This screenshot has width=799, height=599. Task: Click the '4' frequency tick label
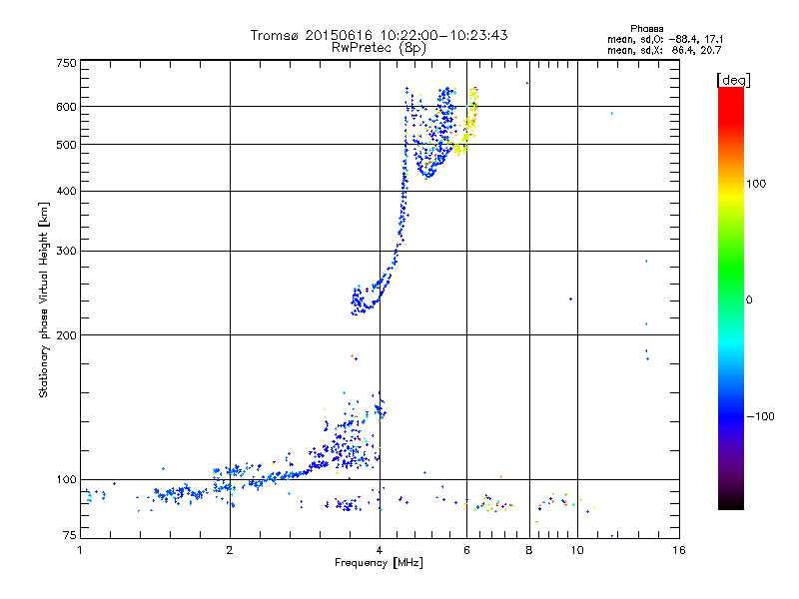tap(380, 550)
